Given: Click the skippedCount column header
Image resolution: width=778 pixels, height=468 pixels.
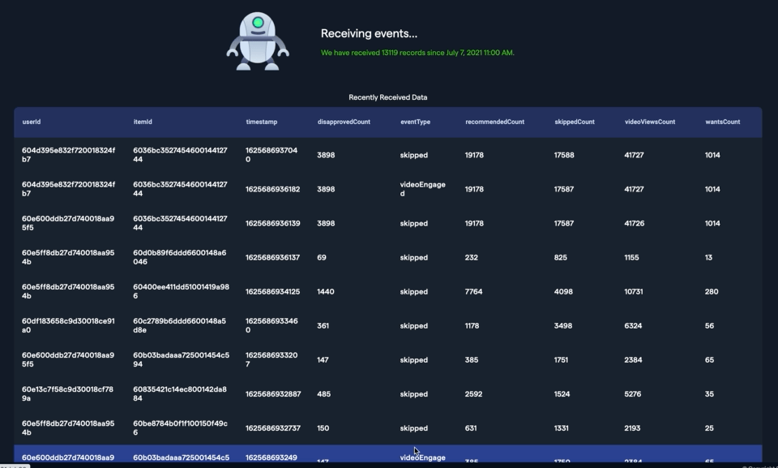Looking at the screenshot, I should click(574, 122).
